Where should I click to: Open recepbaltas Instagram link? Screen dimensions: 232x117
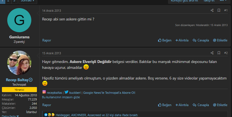tap(55, 93)
